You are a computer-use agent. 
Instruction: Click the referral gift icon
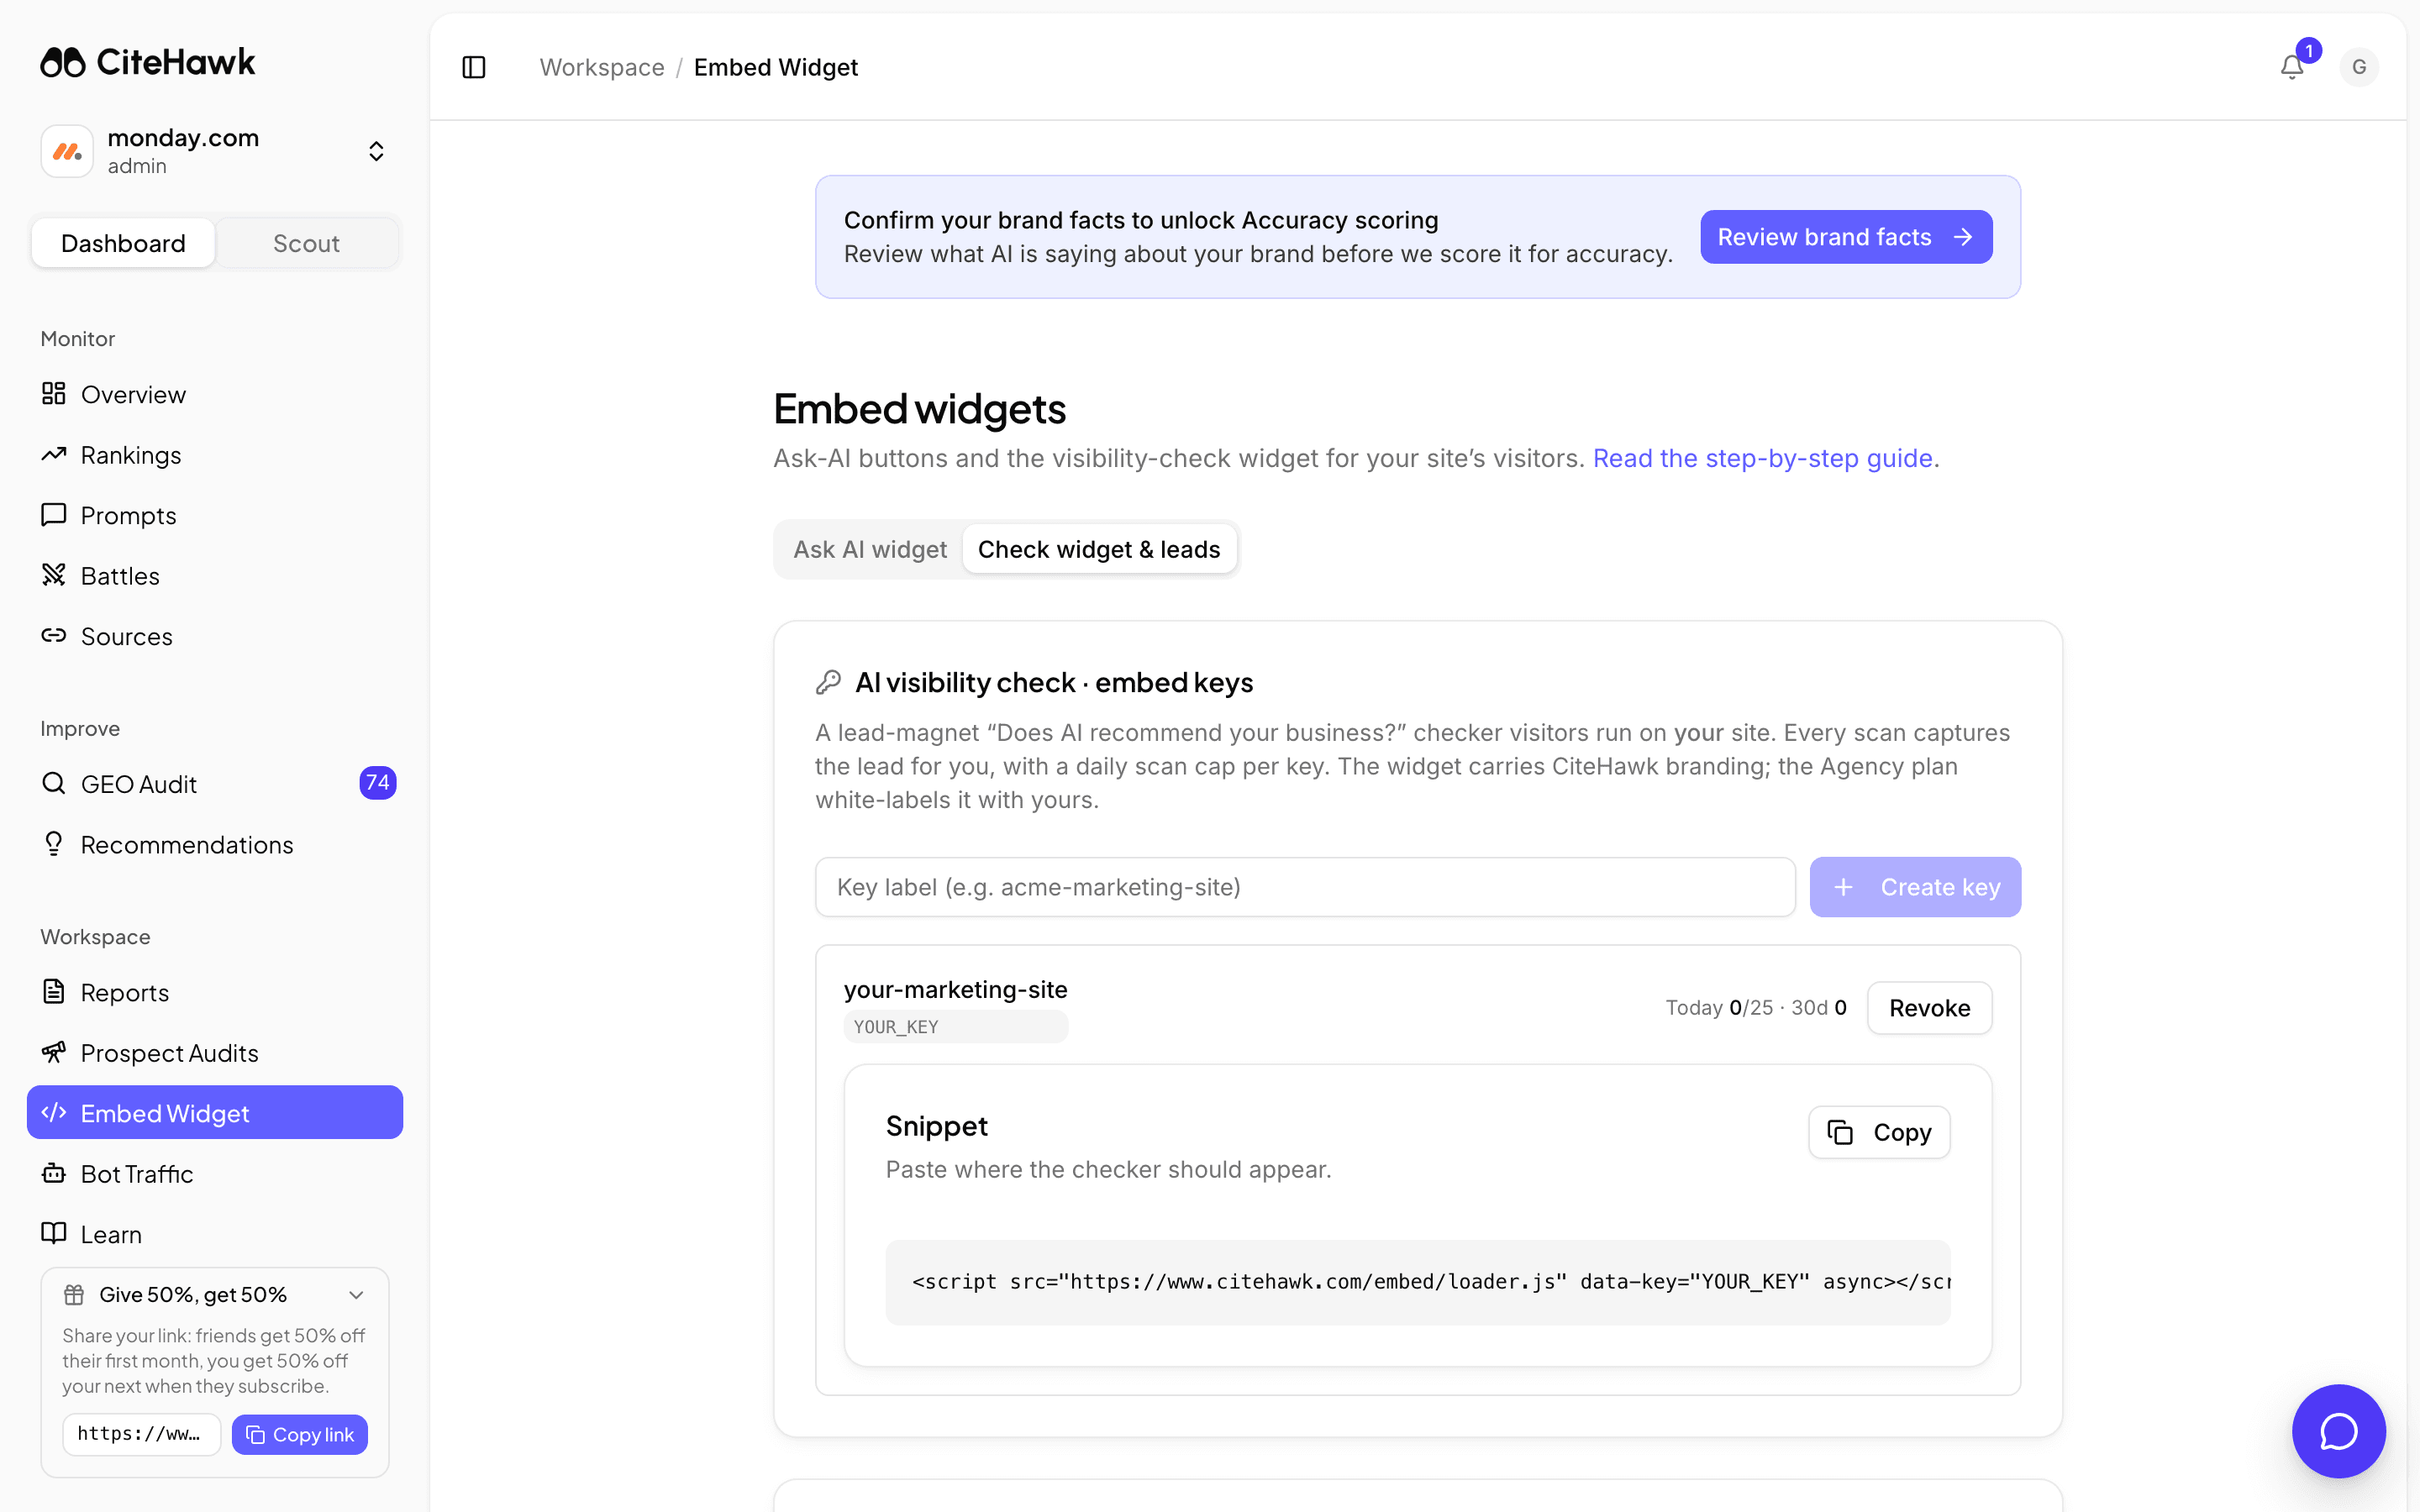[x=74, y=1295]
